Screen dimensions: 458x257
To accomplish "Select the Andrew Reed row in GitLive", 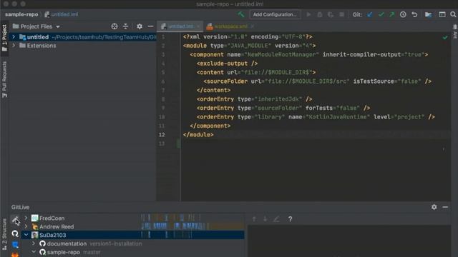I will [133, 226].
